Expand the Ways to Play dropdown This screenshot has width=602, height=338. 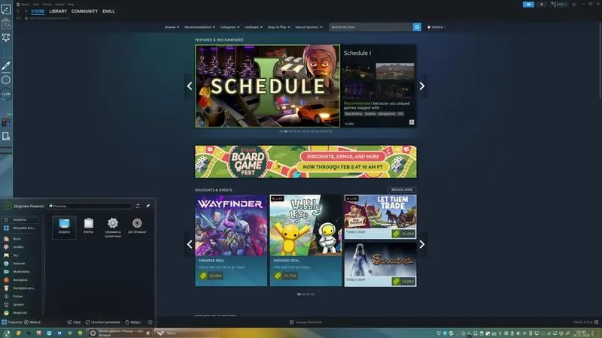278,27
